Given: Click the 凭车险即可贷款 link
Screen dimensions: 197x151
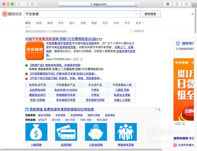Looking at the screenshot, I should 95,100.
